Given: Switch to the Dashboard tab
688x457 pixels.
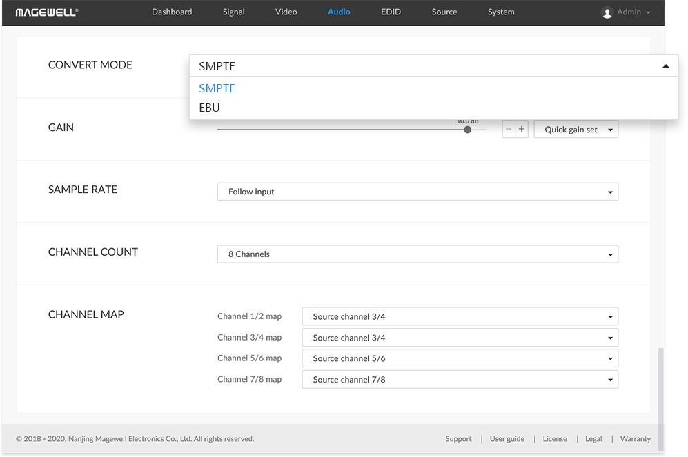Looking at the screenshot, I should [172, 12].
